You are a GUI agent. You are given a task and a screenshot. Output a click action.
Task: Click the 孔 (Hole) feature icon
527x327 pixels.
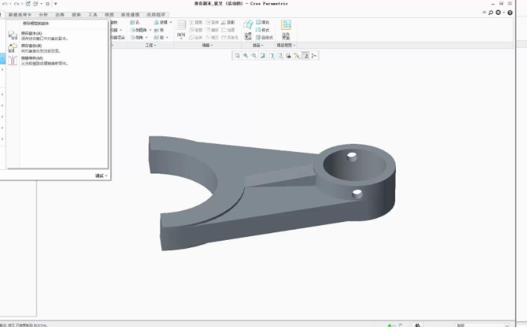click(x=137, y=22)
